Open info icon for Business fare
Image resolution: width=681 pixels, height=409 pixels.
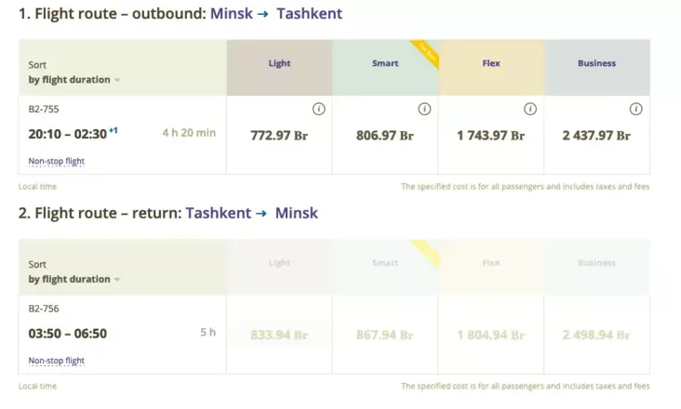pyautogui.click(x=635, y=109)
